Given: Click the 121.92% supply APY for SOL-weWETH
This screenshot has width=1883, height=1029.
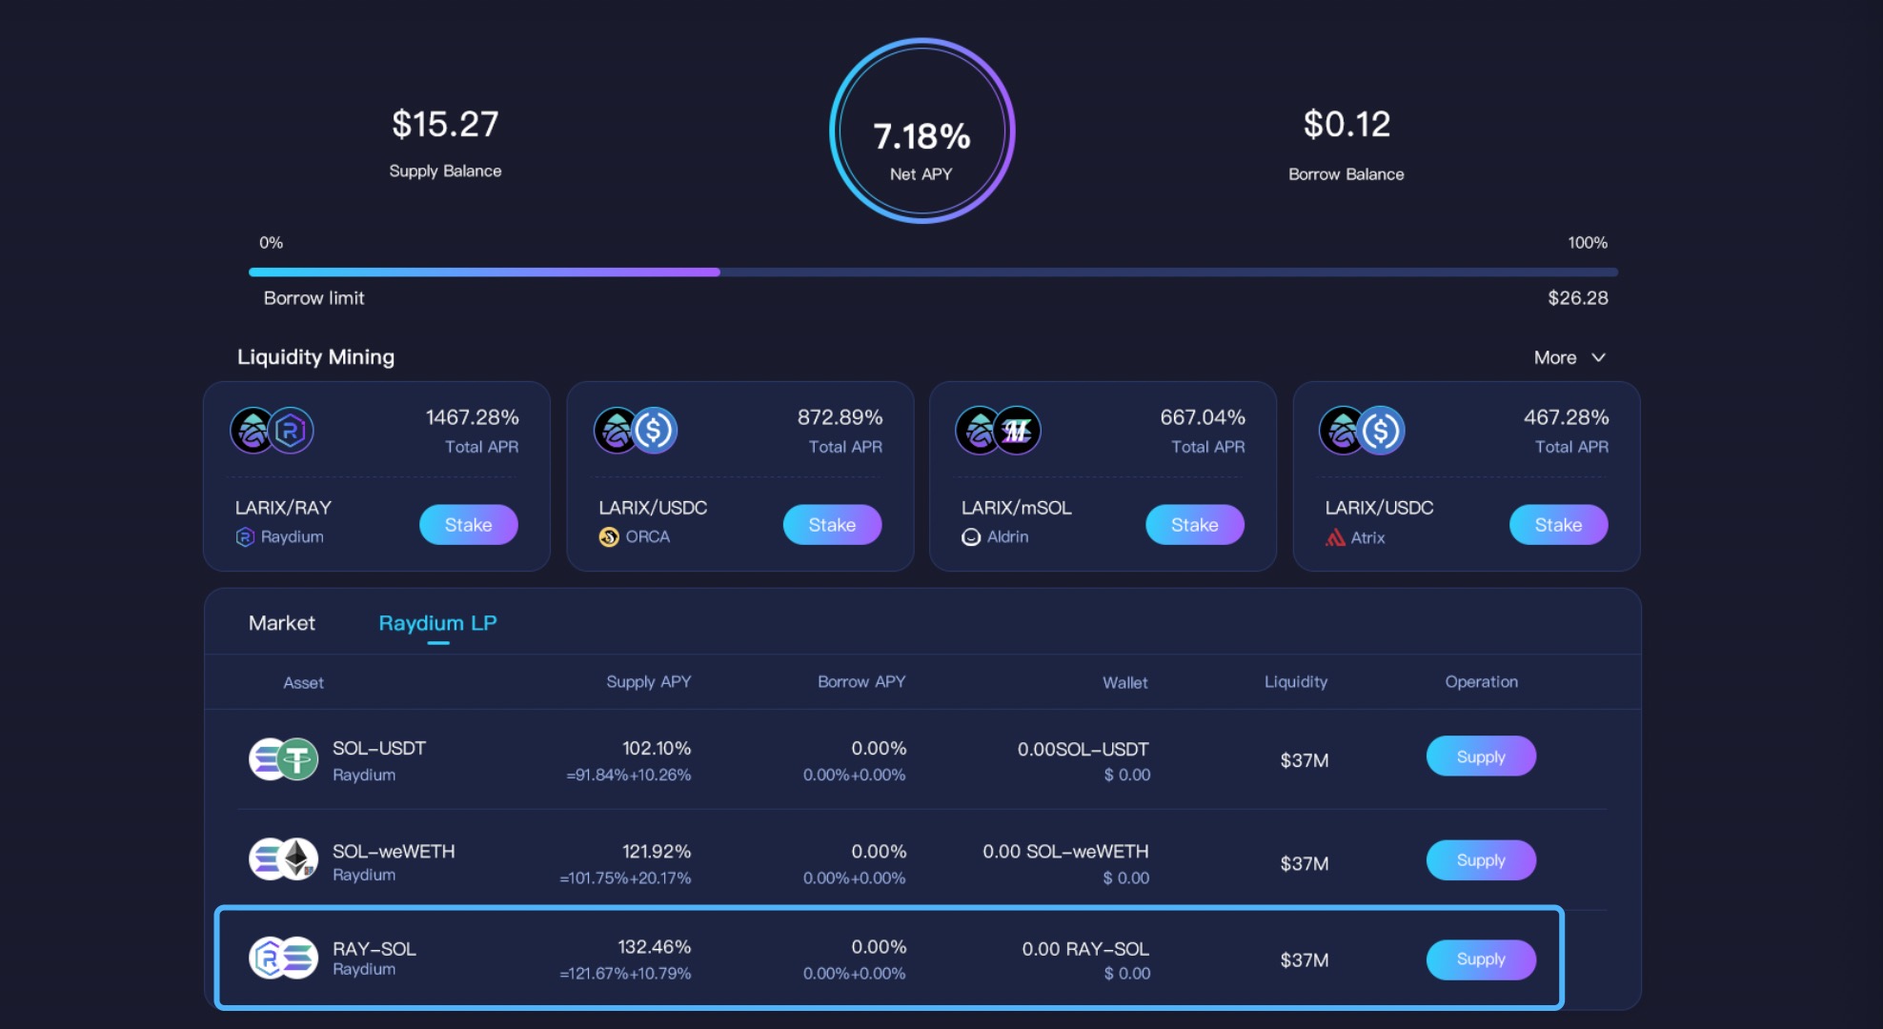Looking at the screenshot, I should (657, 852).
